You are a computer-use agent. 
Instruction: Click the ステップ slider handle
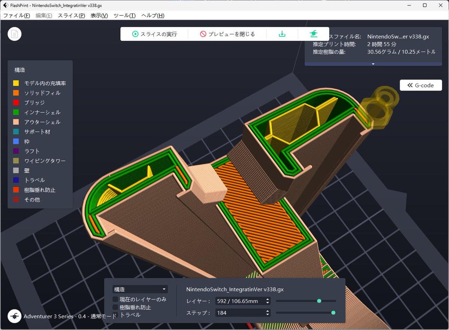tap(333, 312)
